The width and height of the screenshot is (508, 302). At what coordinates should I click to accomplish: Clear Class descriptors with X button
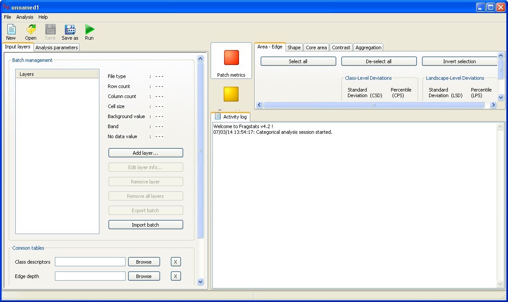click(176, 262)
